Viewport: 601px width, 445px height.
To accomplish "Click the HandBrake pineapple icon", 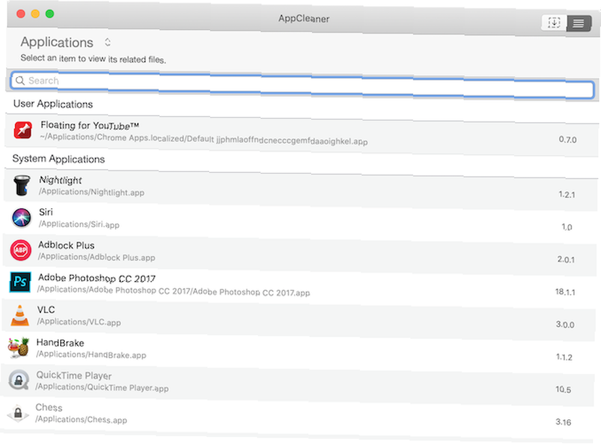I will (19, 348).
